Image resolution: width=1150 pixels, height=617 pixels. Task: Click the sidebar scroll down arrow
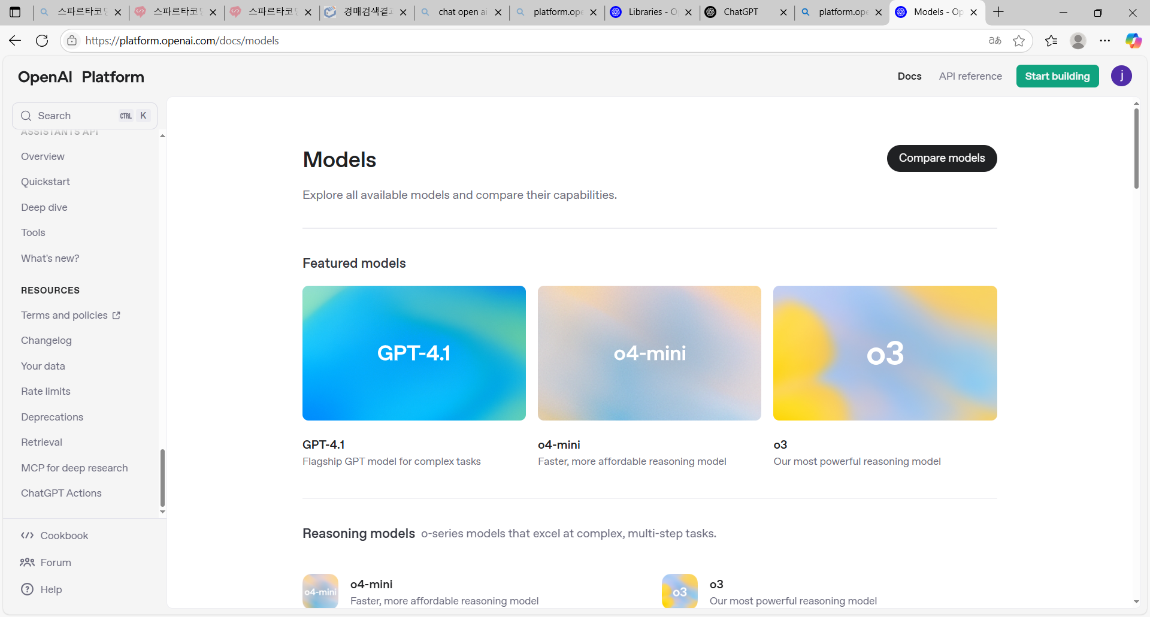[x=162, y=512]
